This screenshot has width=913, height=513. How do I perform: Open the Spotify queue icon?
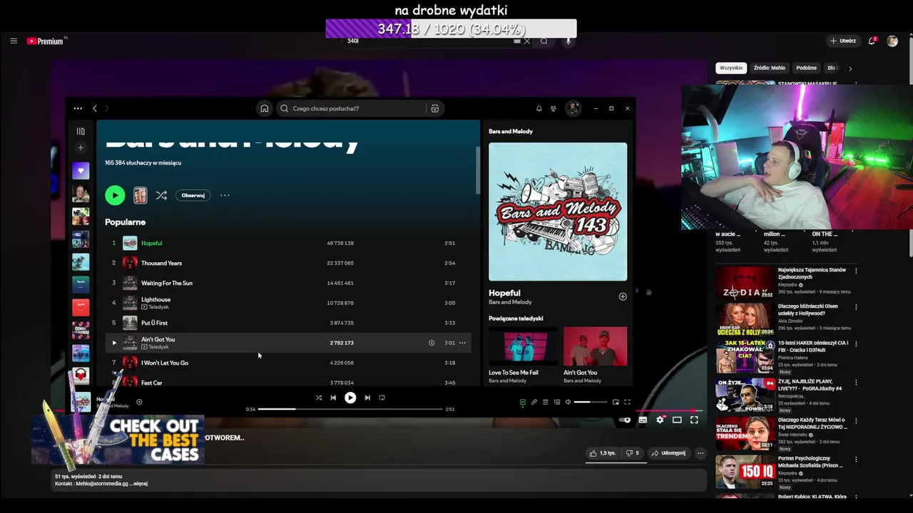pos(545,402)
